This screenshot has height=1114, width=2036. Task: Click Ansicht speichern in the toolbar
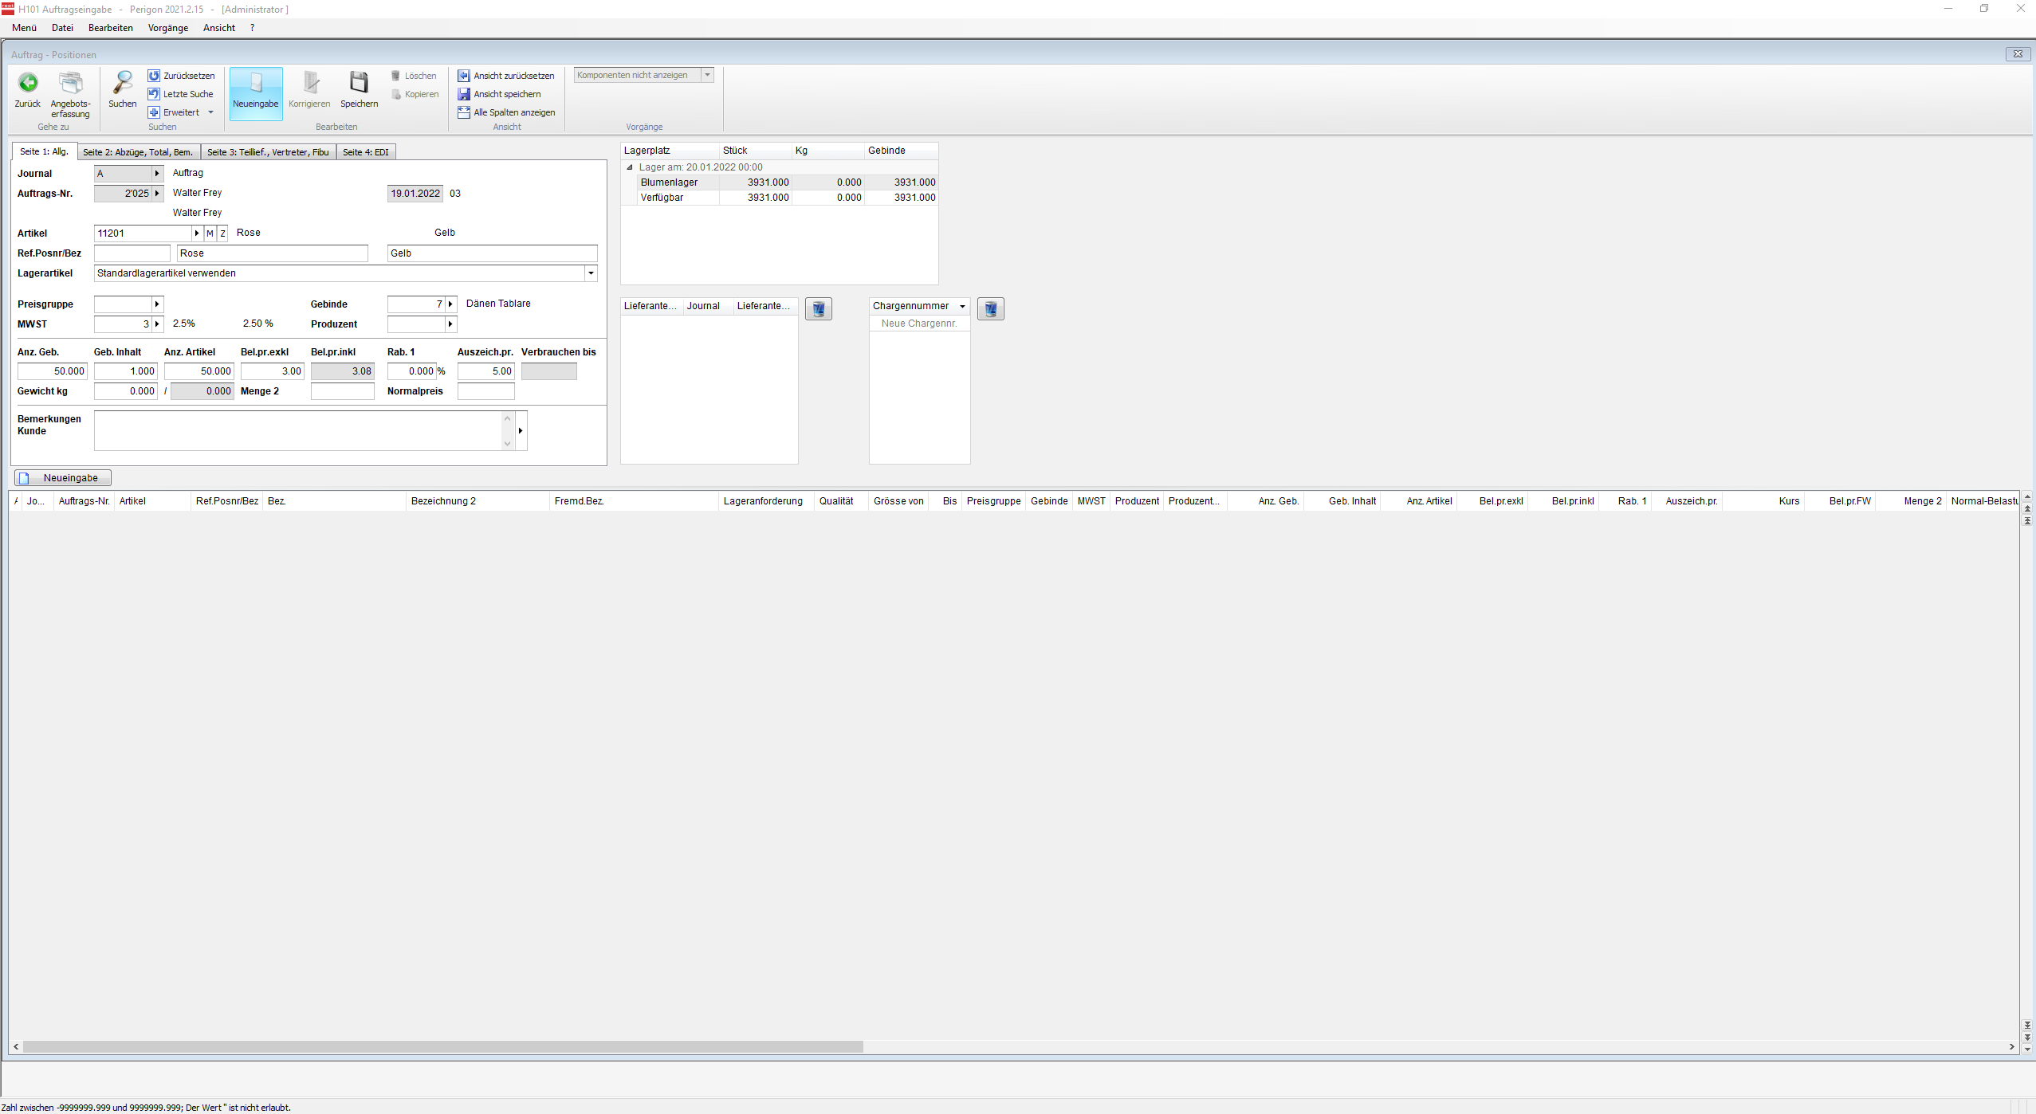(x=506, y=94)
